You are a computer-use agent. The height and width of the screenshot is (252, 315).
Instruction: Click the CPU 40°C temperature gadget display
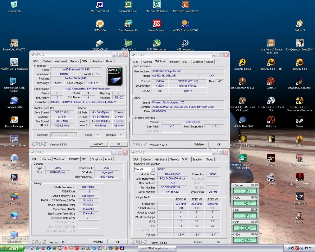coord(245,203)
